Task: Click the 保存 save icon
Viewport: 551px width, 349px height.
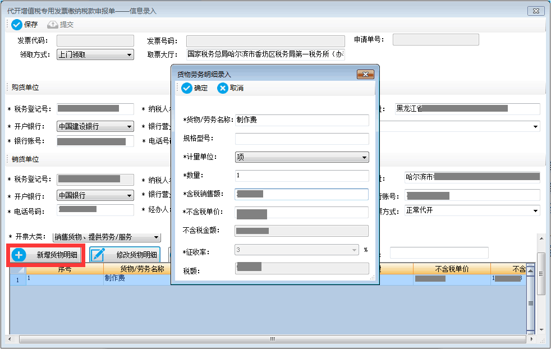Action: coord(16,25)
